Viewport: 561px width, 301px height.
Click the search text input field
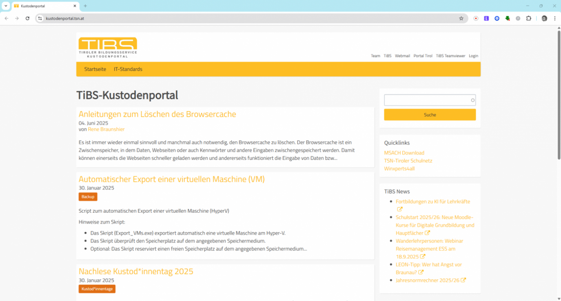point(427,100)
